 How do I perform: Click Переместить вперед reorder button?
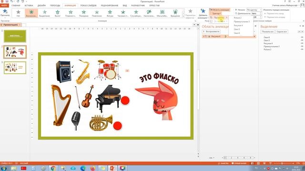tap(274, 17)
